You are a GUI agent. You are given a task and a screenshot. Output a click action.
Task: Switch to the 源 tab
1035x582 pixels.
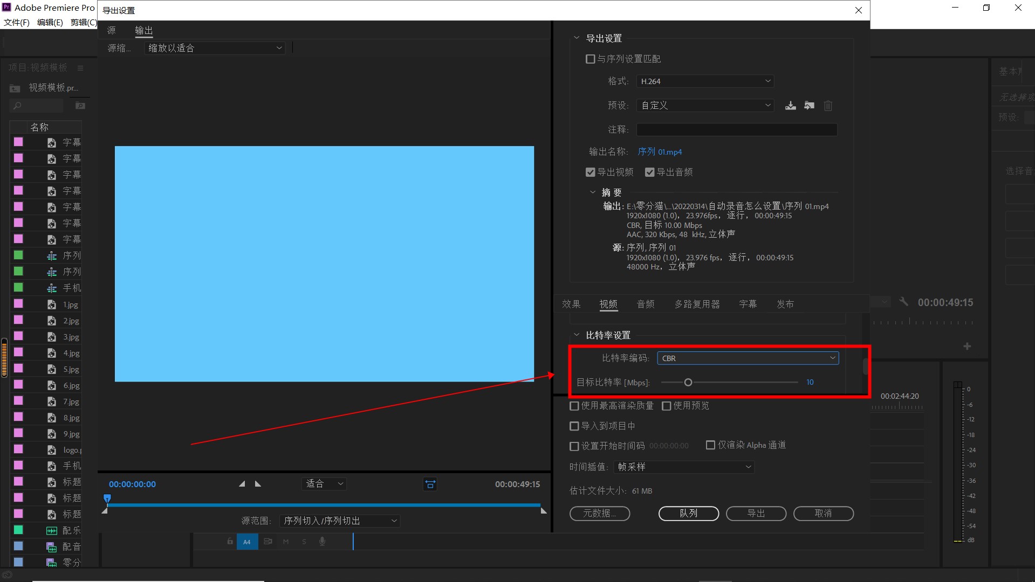tap(111, 31)
